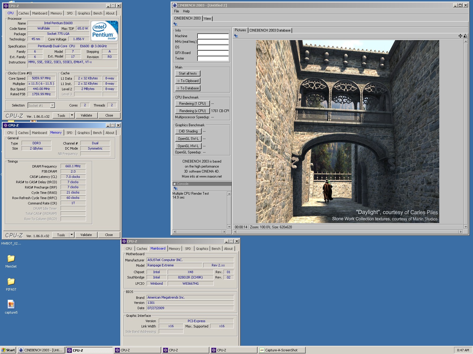This screenshot has width=473, height=354.
Task: Click Tools button in Memory CPU-Z window
Action: (x=61, y=235)
